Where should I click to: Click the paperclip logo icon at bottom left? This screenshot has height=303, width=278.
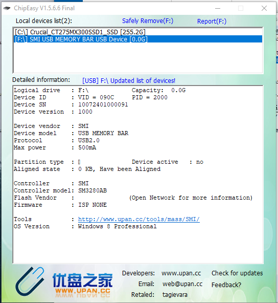[30, 281]
